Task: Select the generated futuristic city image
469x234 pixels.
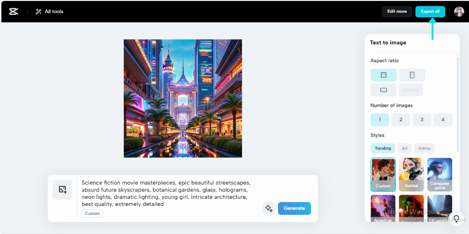Action: point(183,98)
